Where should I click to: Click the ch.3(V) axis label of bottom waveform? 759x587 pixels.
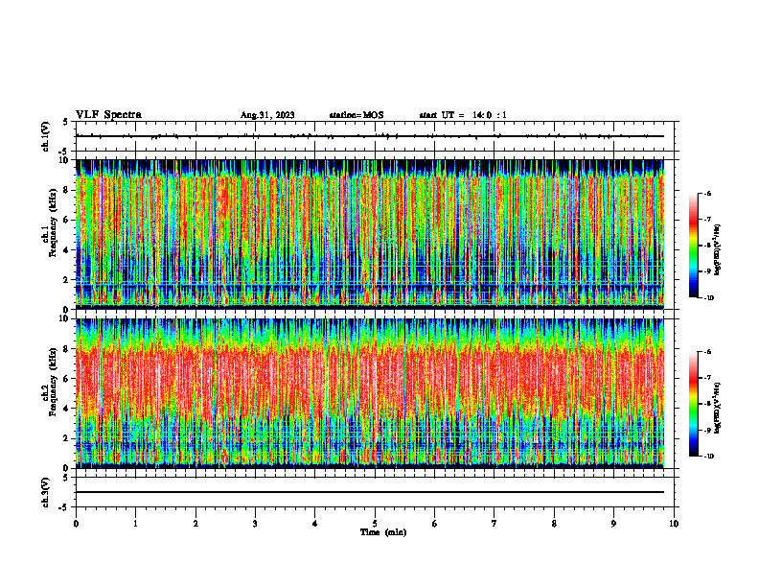point(45,492)
